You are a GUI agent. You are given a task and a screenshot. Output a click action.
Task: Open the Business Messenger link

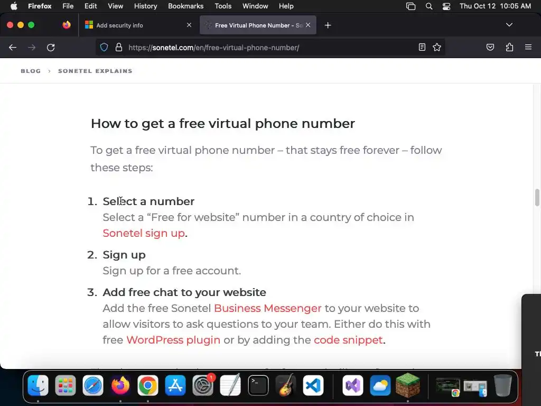pyautogui.click(x=267, y=308)
